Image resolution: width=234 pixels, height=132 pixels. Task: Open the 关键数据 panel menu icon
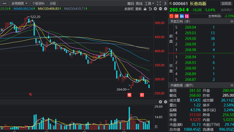pos(232,85)
